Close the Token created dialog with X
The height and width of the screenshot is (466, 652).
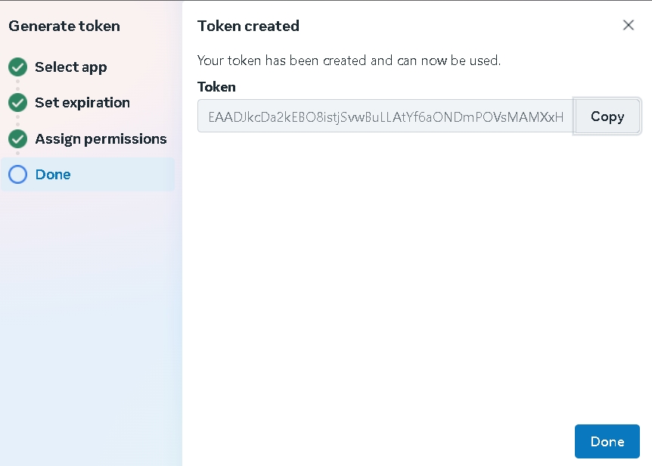pyautogui.click(x=628, y=25)
